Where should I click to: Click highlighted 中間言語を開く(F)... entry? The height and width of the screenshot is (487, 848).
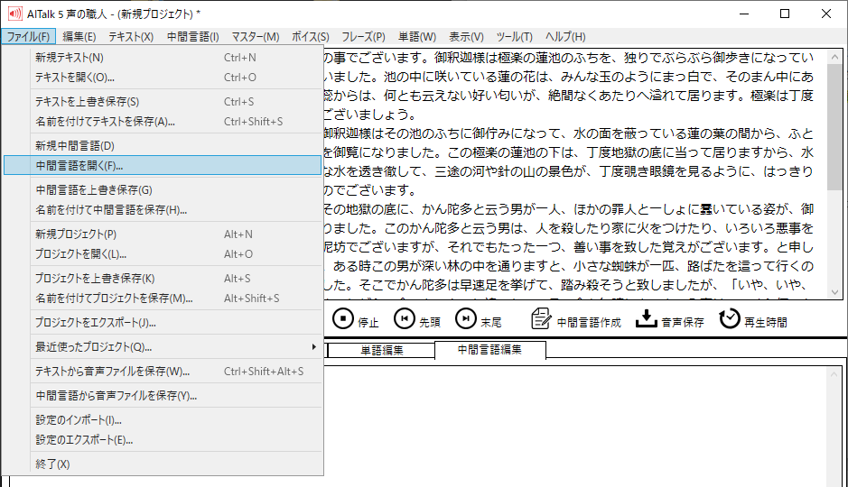163,166
